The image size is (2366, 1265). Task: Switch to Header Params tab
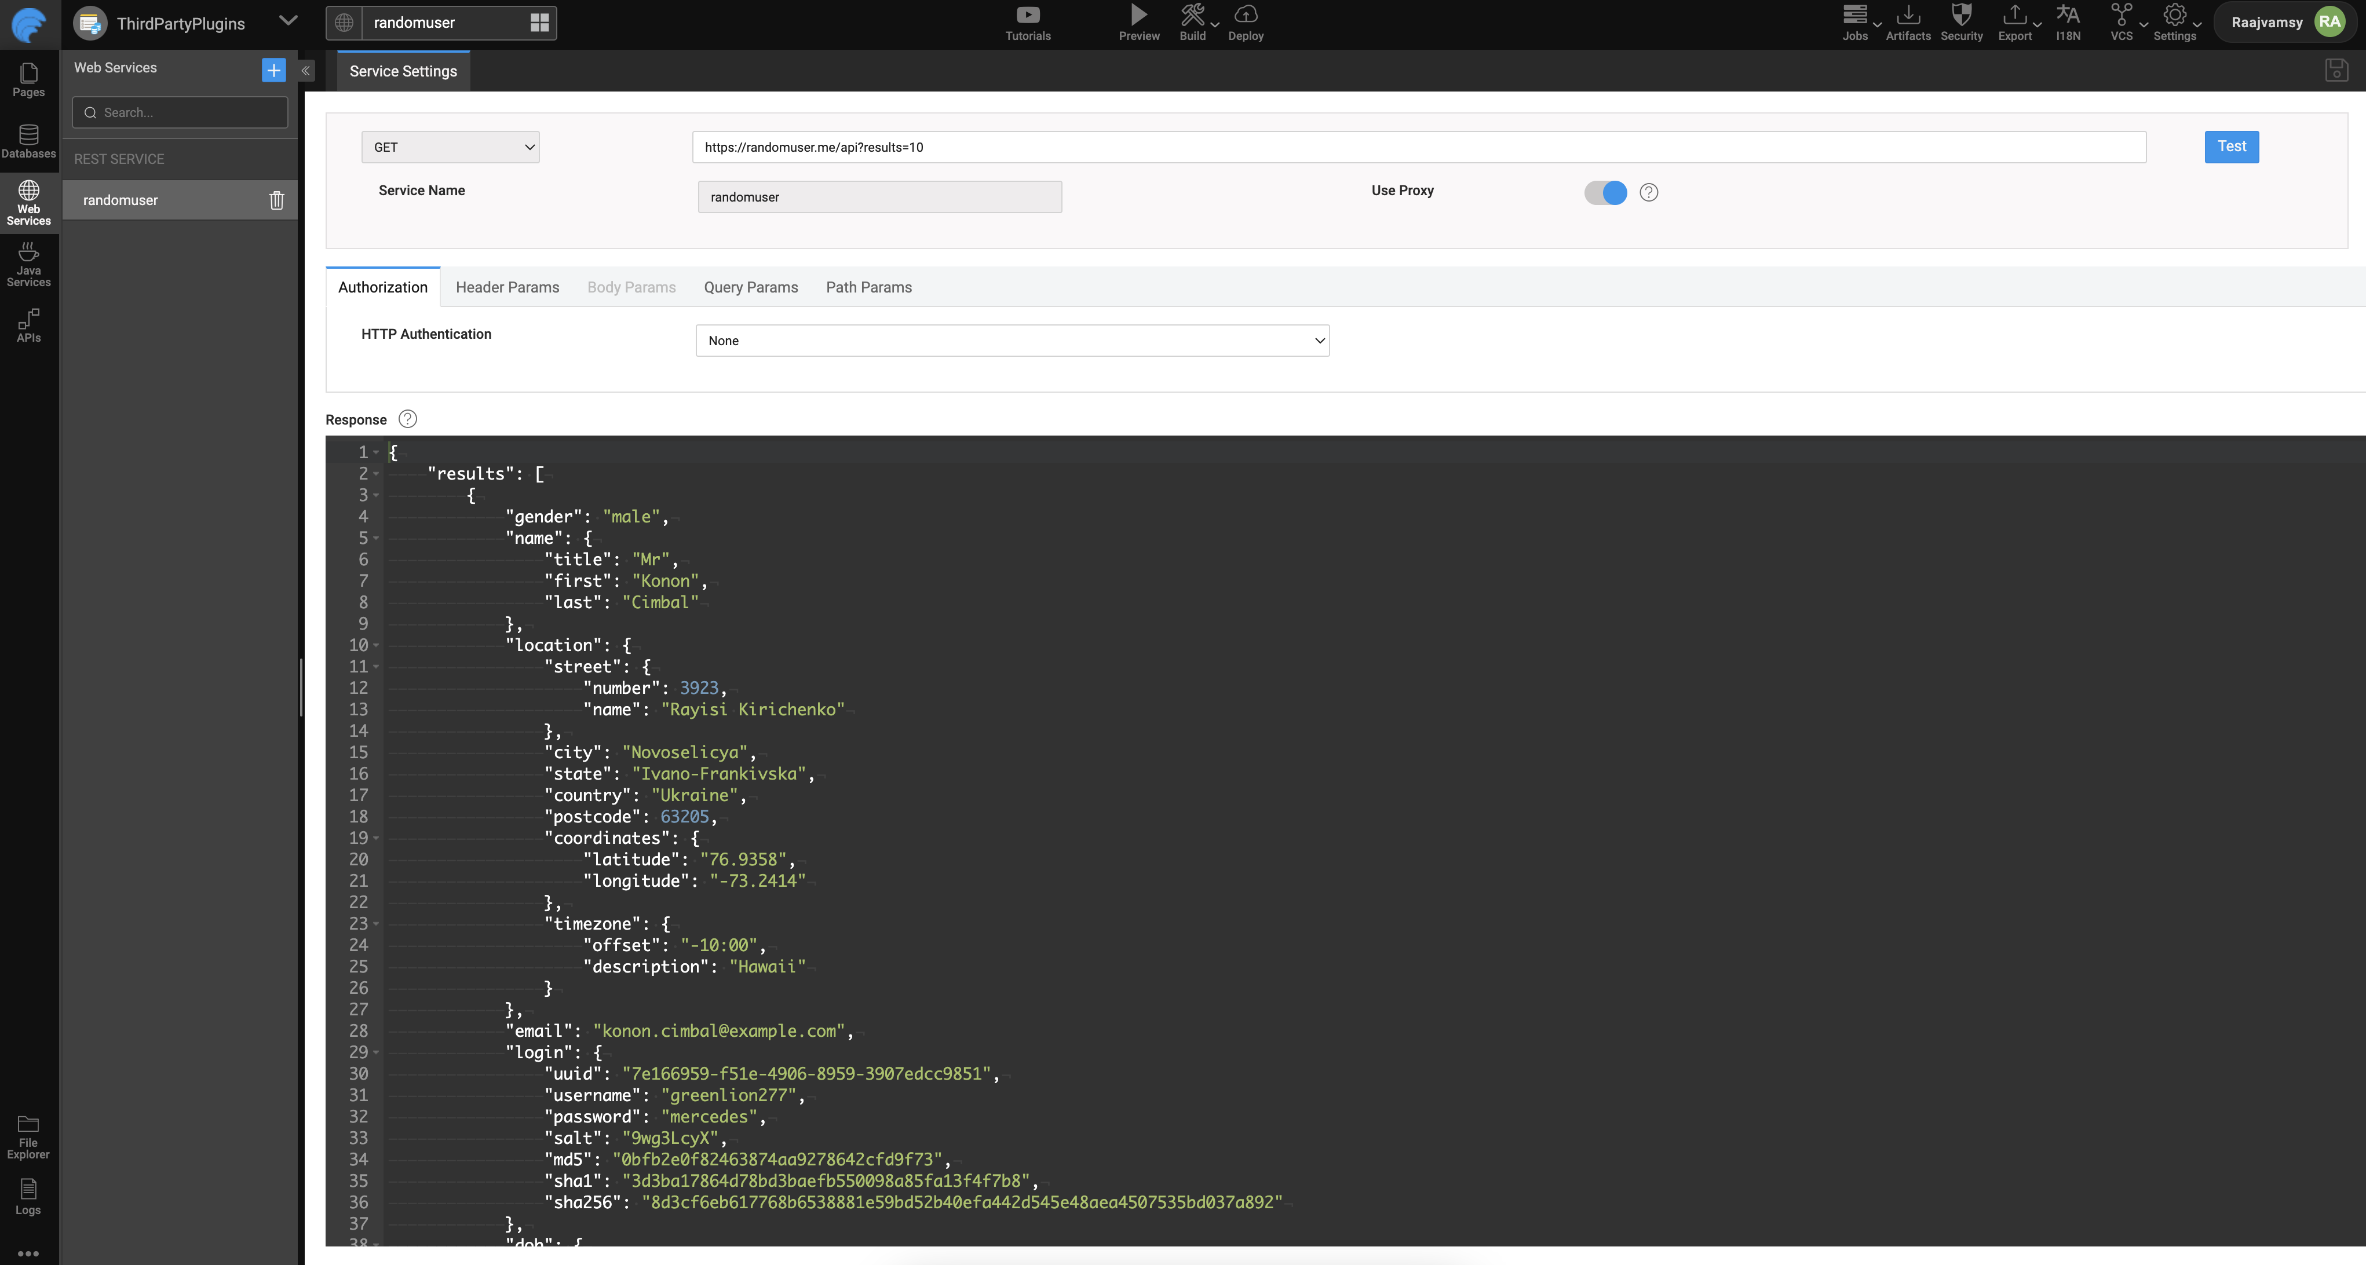pyautogui.click(x=507, y=287)
